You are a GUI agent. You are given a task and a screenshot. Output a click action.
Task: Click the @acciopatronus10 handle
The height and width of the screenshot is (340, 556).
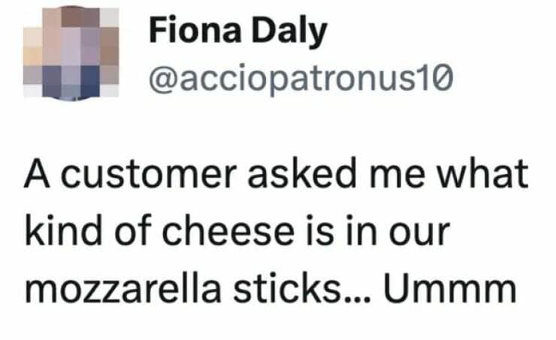[301, 75]
